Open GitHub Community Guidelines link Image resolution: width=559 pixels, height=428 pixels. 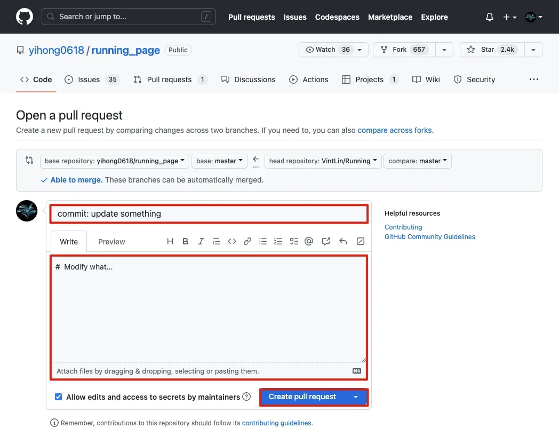pyautogui.click(x=429, y=237)
